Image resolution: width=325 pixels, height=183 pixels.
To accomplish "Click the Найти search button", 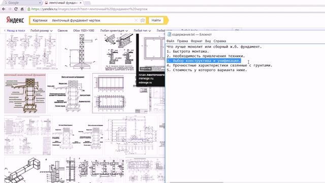I will [156, 20].
